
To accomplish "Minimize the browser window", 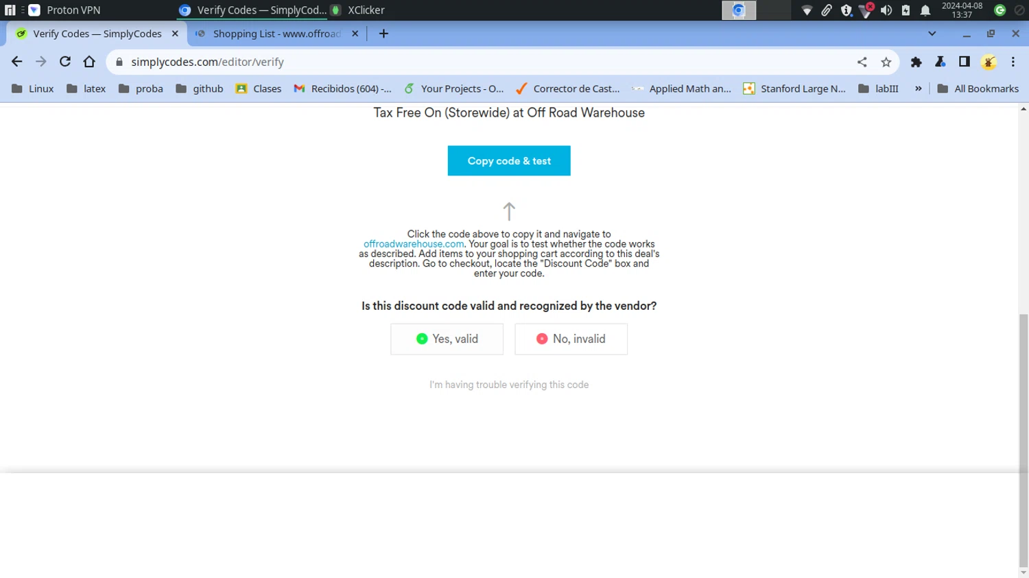I will click(x=967, y=34).
